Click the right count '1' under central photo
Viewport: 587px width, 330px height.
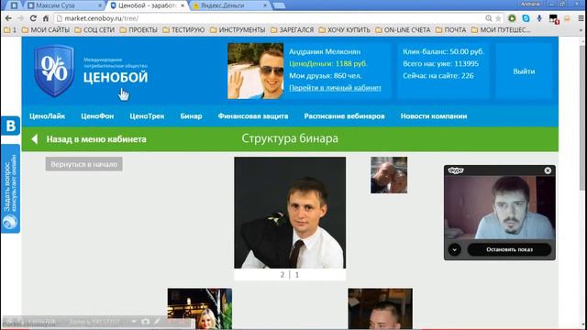click(x=297, y=275)
